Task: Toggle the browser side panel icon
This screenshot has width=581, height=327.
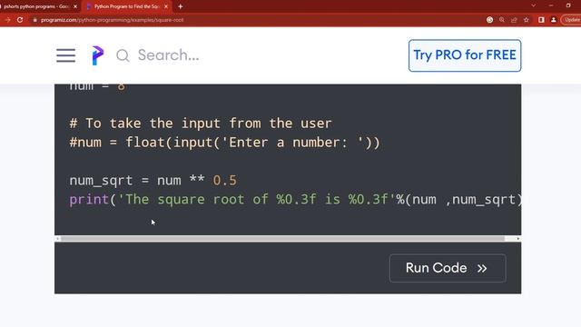Action: pos(541,20)
